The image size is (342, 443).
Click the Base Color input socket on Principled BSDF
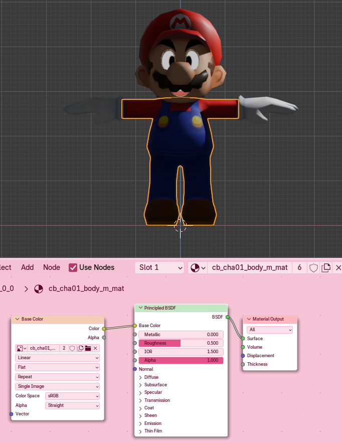pyautogui.click(x=135, y=326)
